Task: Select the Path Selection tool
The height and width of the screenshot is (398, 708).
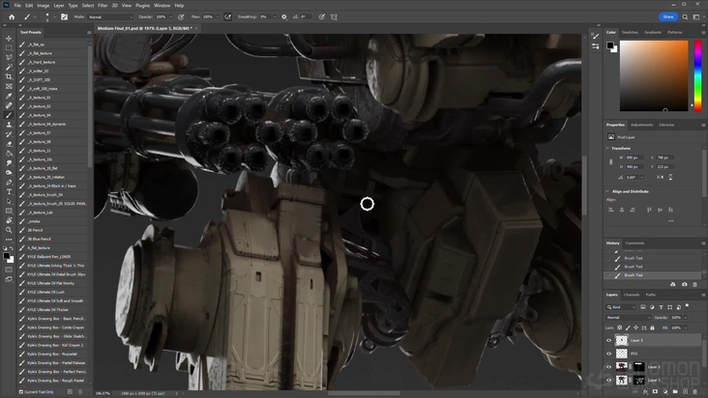Action: click(x=9, y=202)
